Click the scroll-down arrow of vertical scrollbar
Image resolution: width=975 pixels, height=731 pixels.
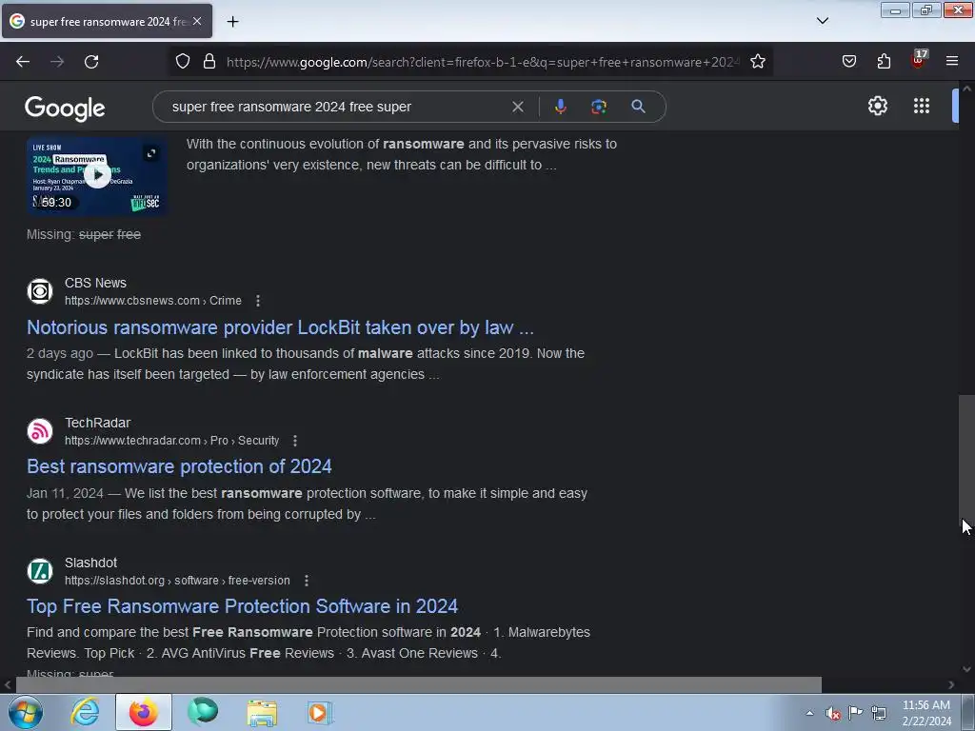tap(966, 669)
